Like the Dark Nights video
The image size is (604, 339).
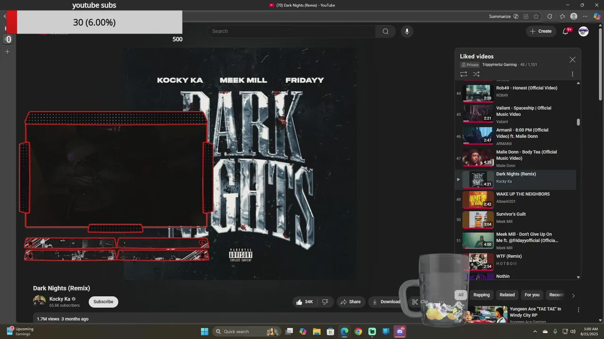click(x=304, y=302)
